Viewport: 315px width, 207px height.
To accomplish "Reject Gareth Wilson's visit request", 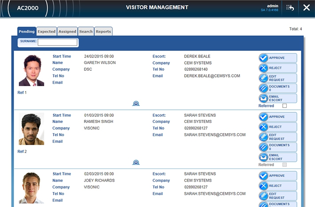I will tap(278, 68).
